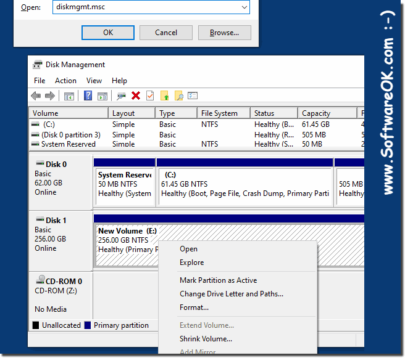
Task: Click the Disk 1 drive icon
Action: click(x=40, y=219)
